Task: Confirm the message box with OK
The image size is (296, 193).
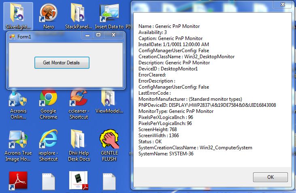Action: [270, 177]
